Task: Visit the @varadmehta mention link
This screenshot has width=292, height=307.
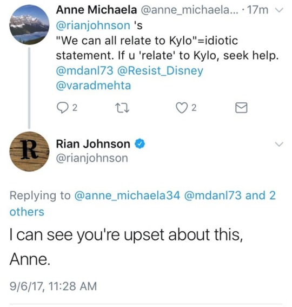Action: (x=94, y=86)
